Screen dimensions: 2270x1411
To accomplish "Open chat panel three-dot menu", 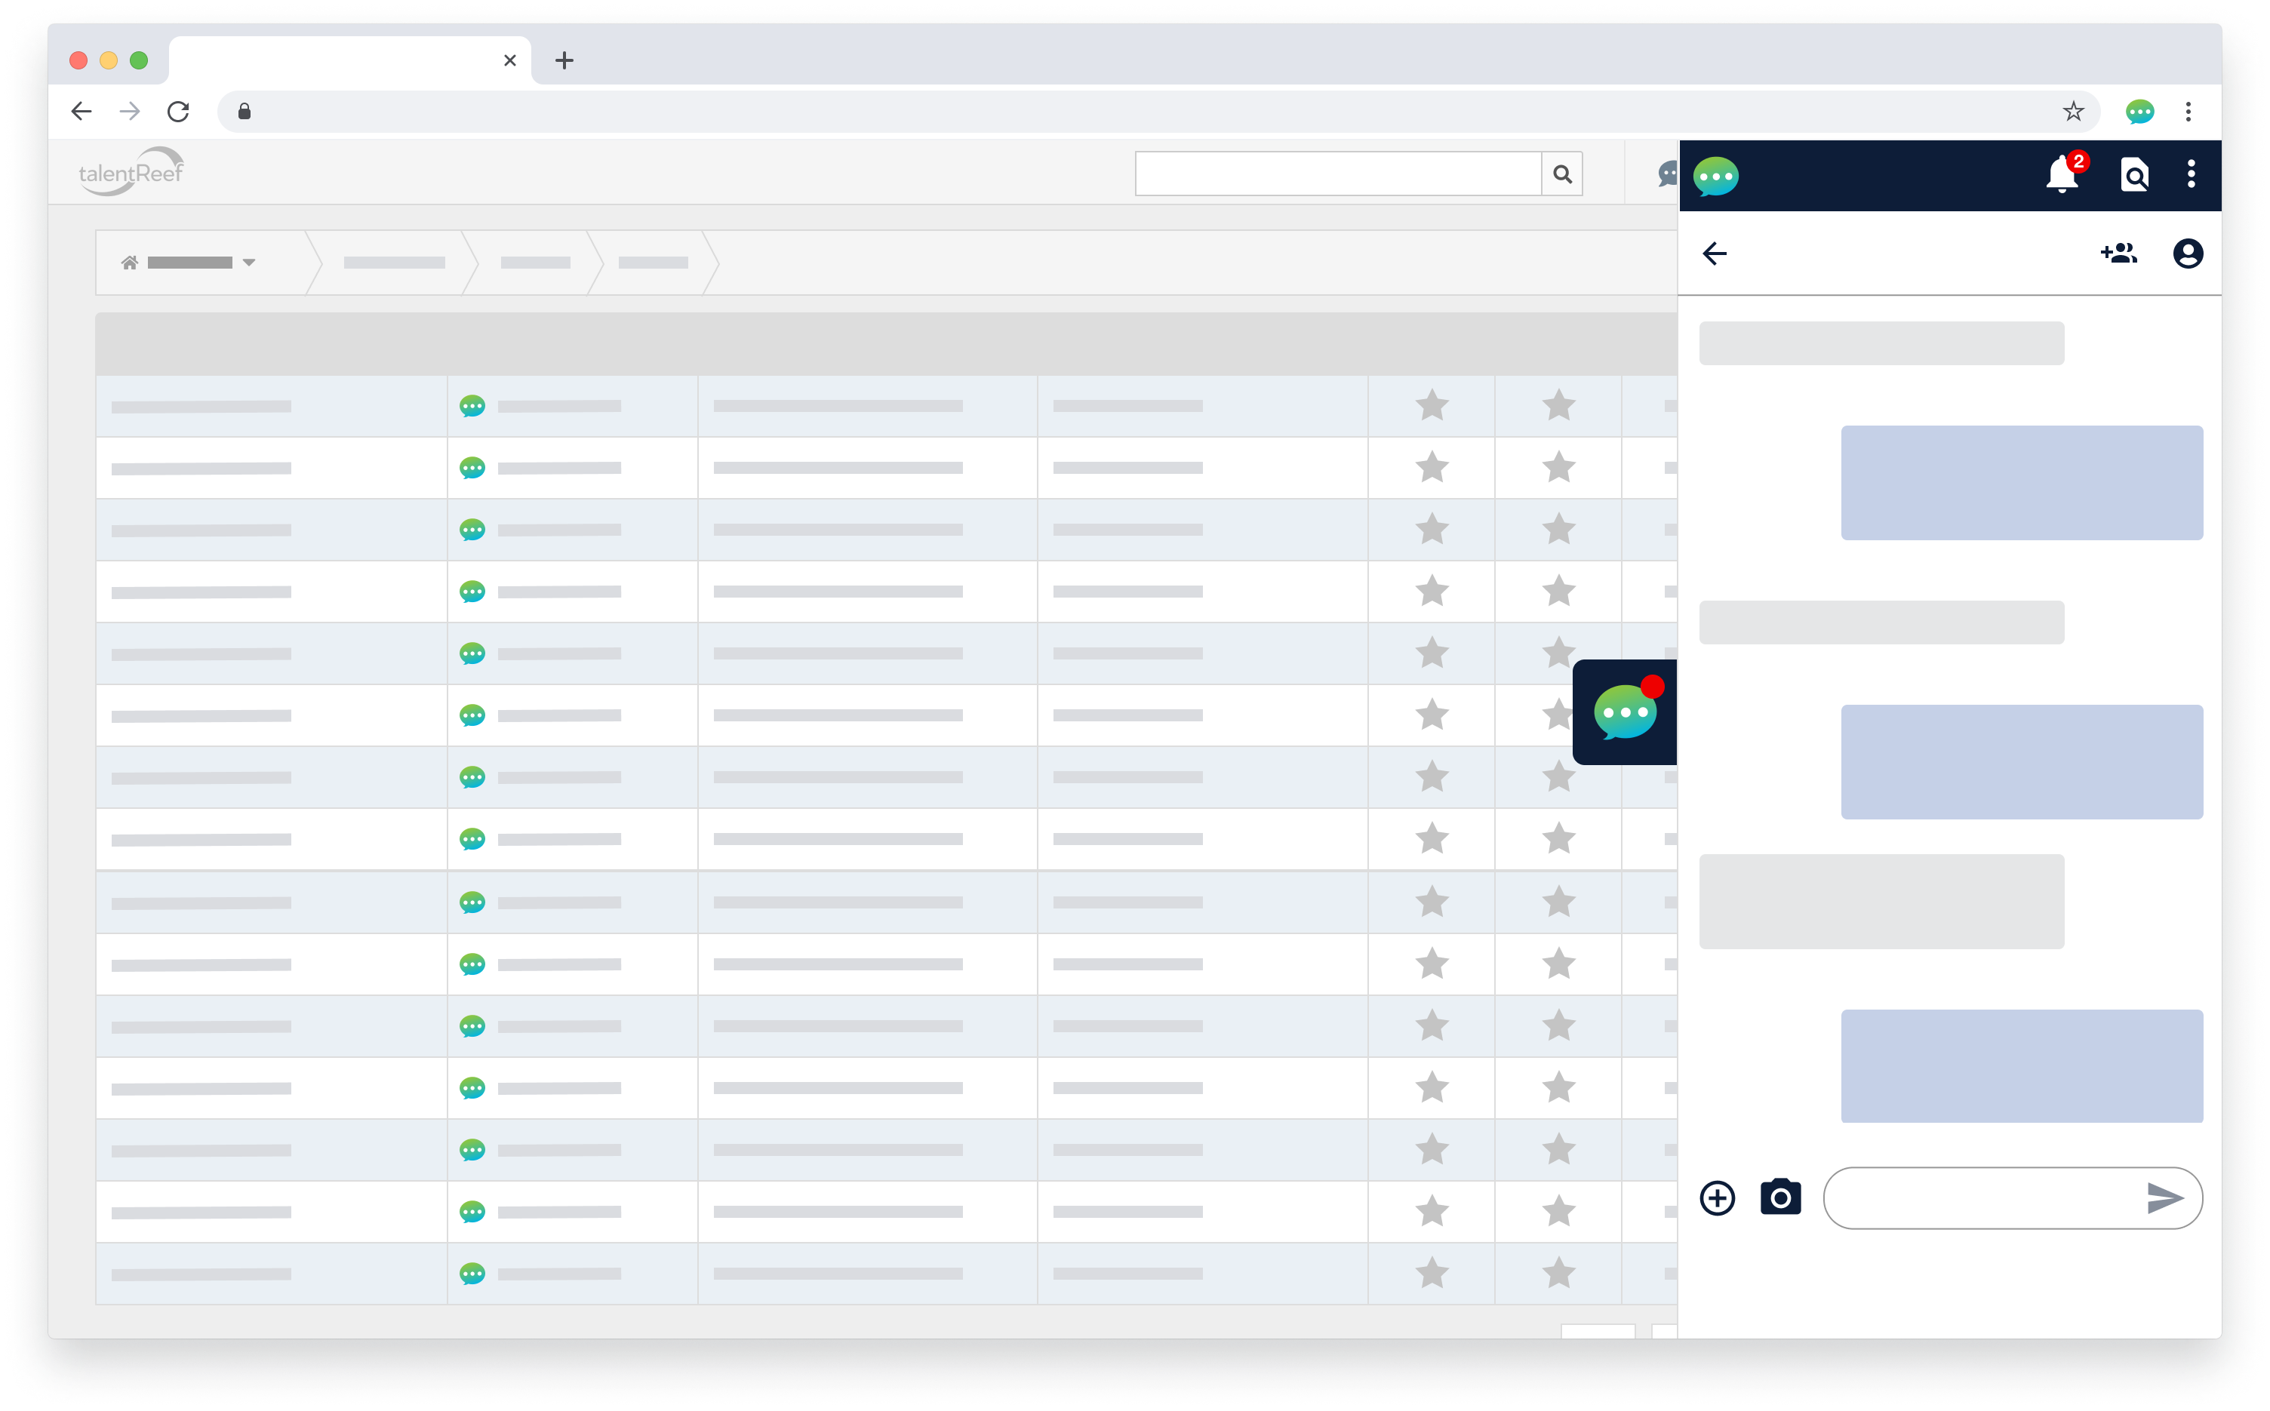I will coord(2191,174).
